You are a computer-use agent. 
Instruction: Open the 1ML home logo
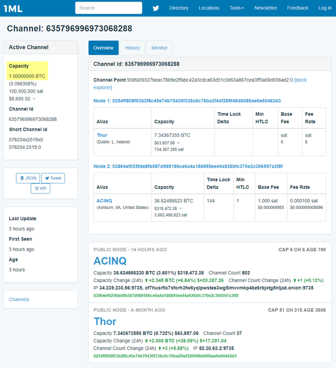point(13,9)
